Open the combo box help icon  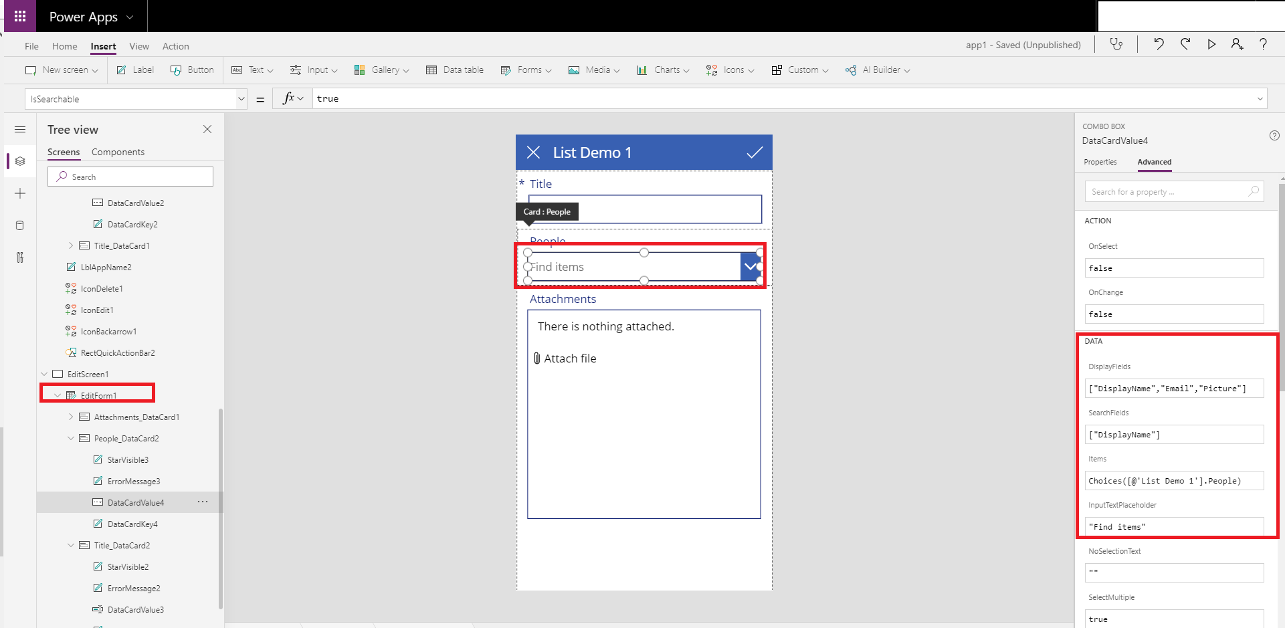coord(1274,135)
